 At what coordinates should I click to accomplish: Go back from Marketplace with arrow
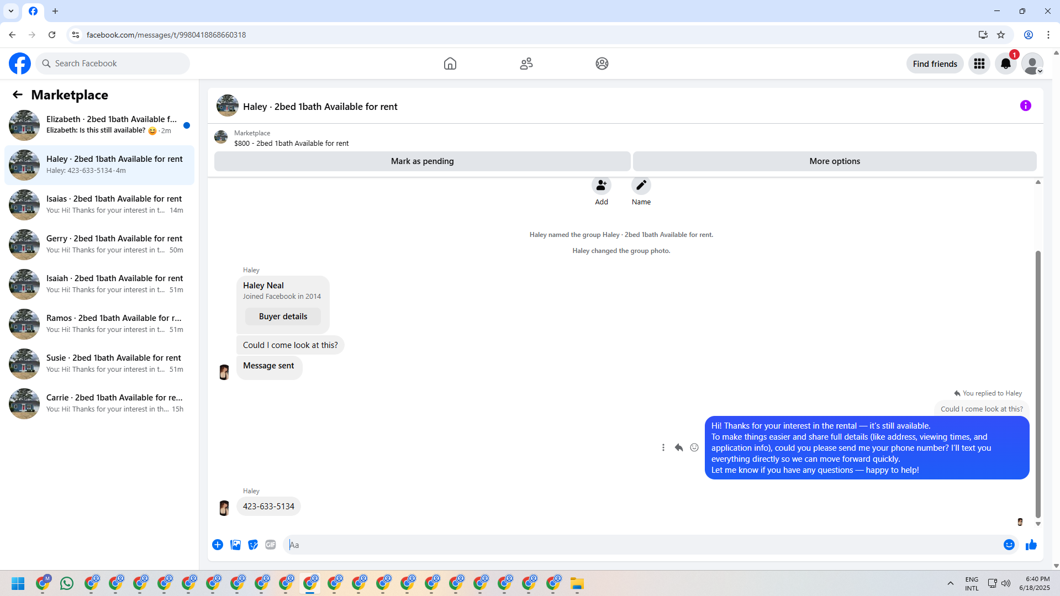point(18,94)
